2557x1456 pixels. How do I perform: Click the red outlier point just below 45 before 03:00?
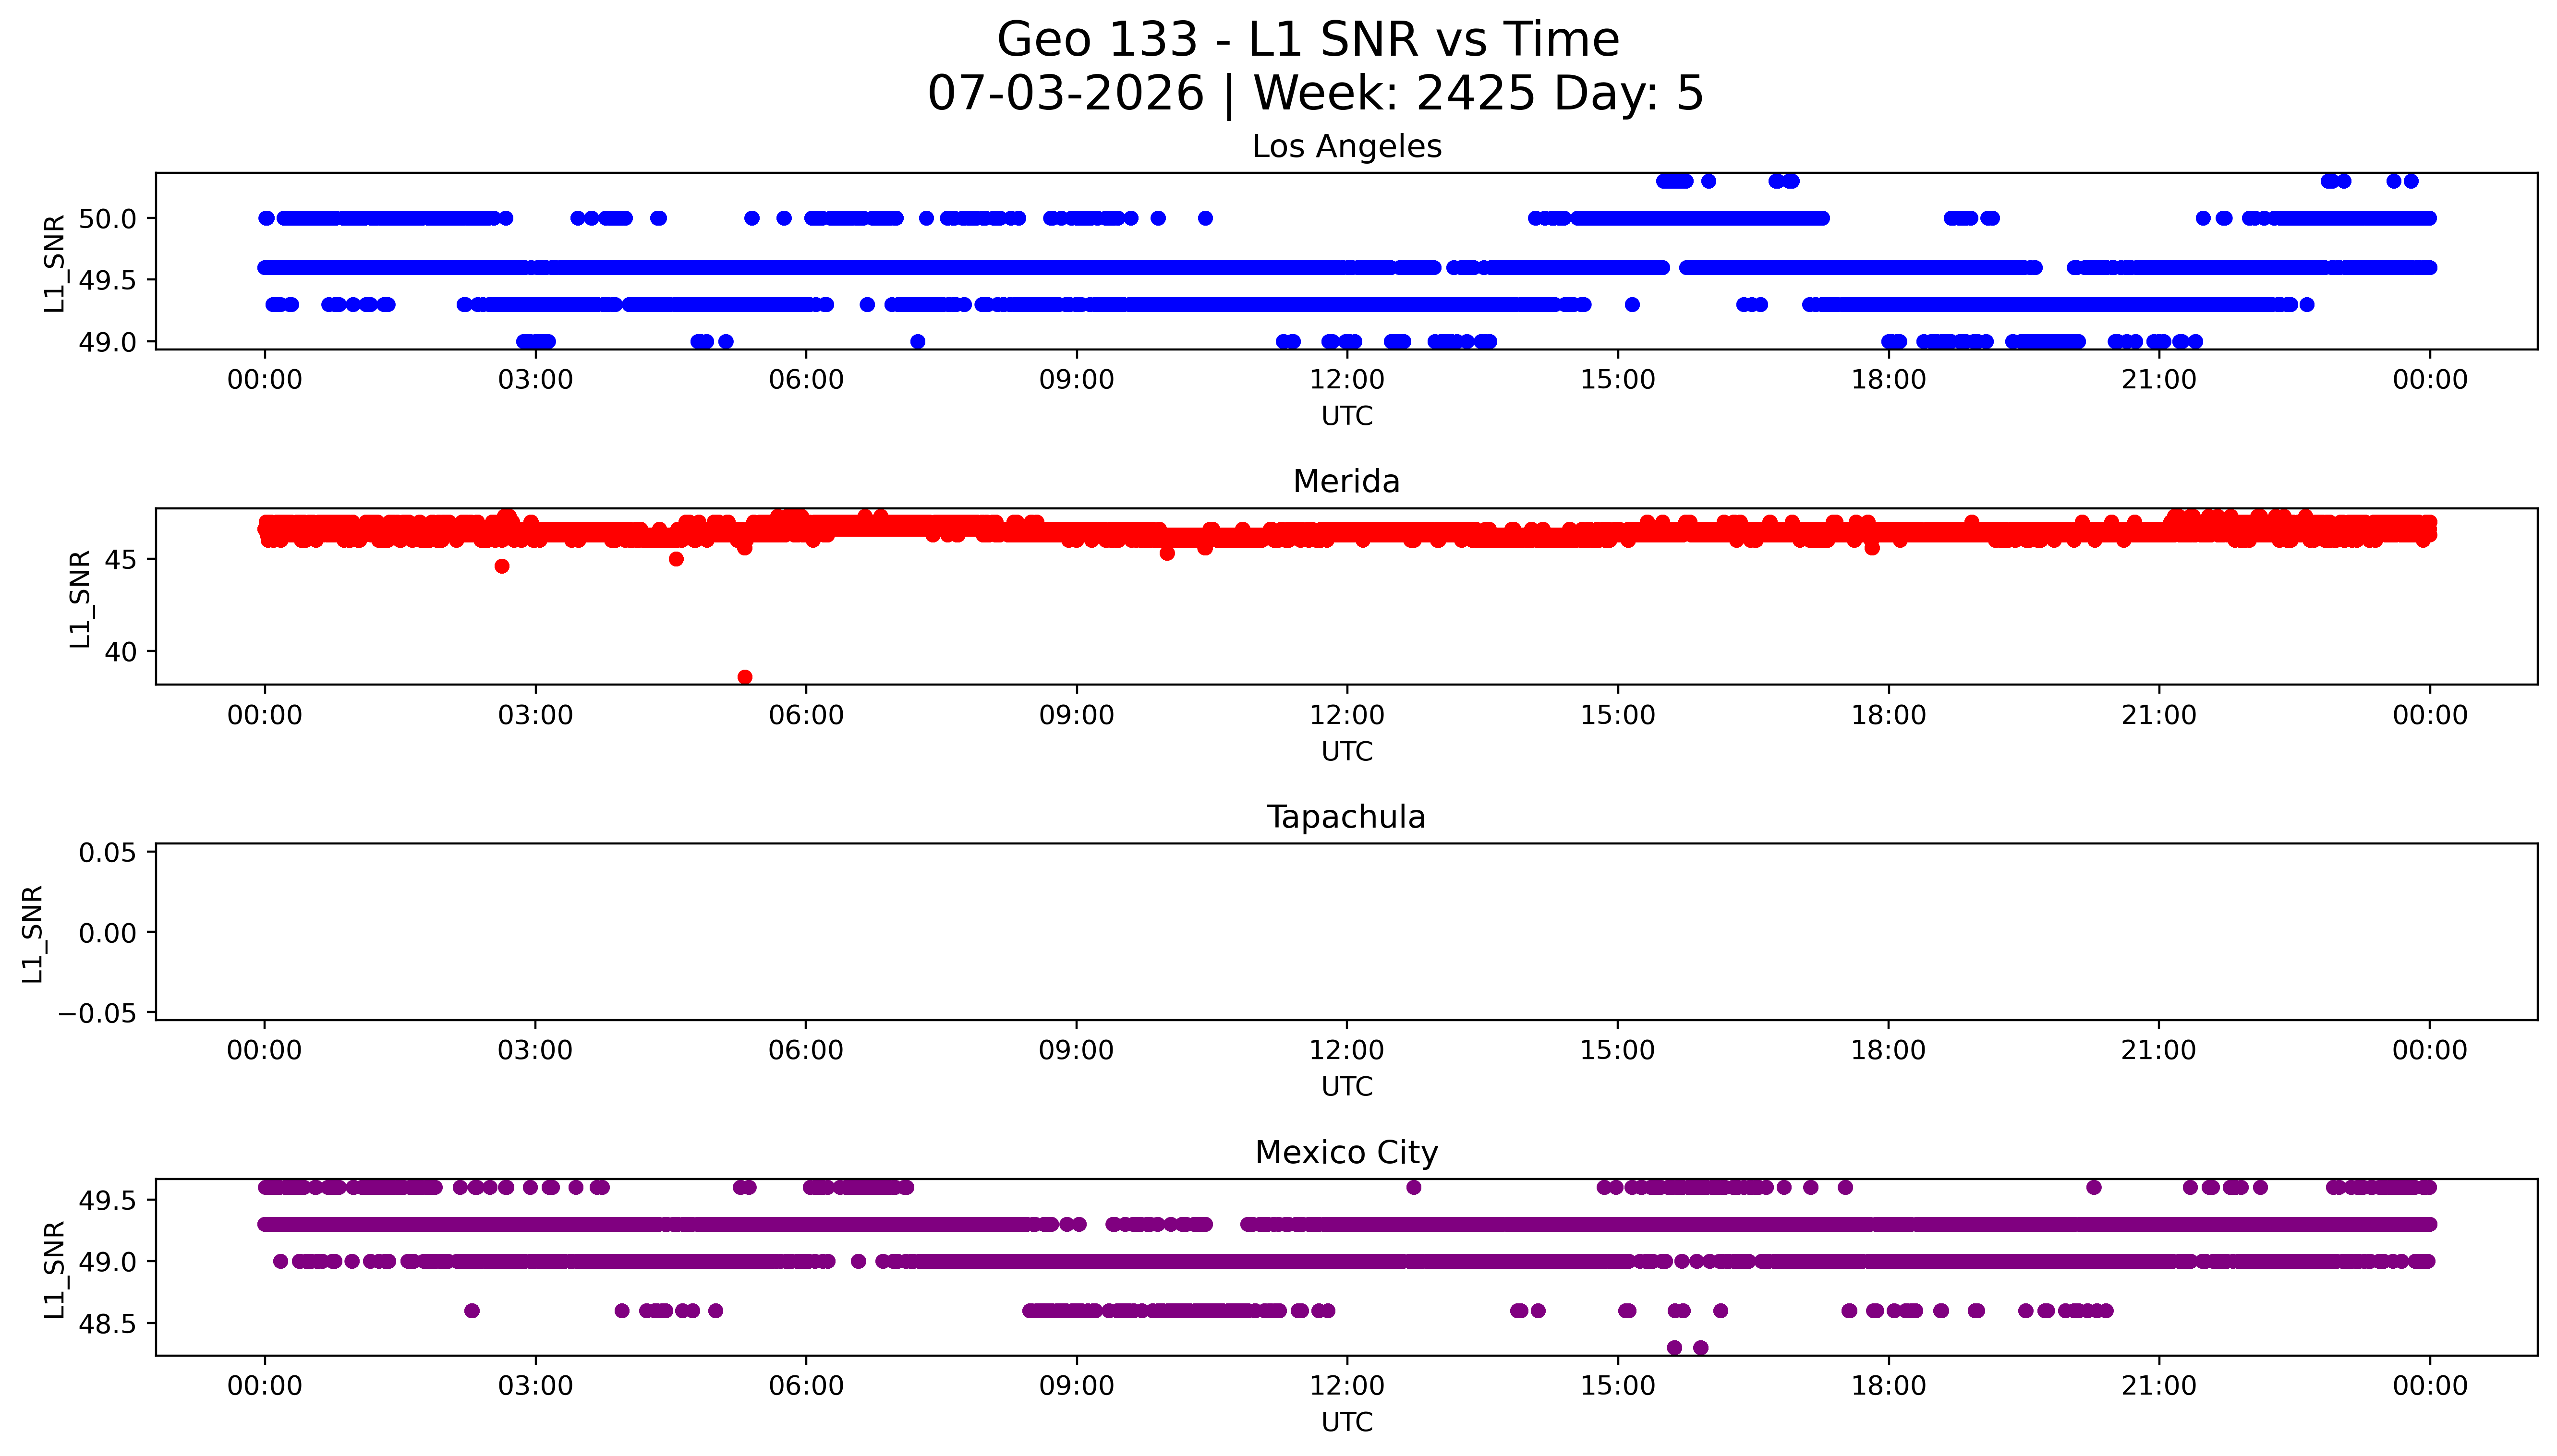click(502, 566)
